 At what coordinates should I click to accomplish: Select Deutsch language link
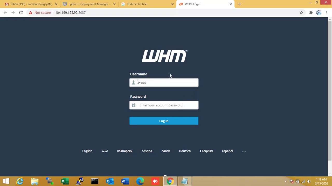click(x=185, y=151)
